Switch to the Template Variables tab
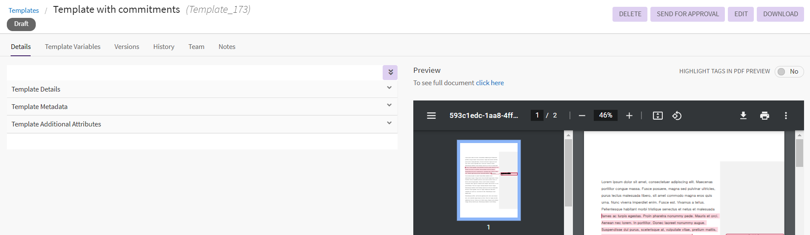 [x=73, y=47]
